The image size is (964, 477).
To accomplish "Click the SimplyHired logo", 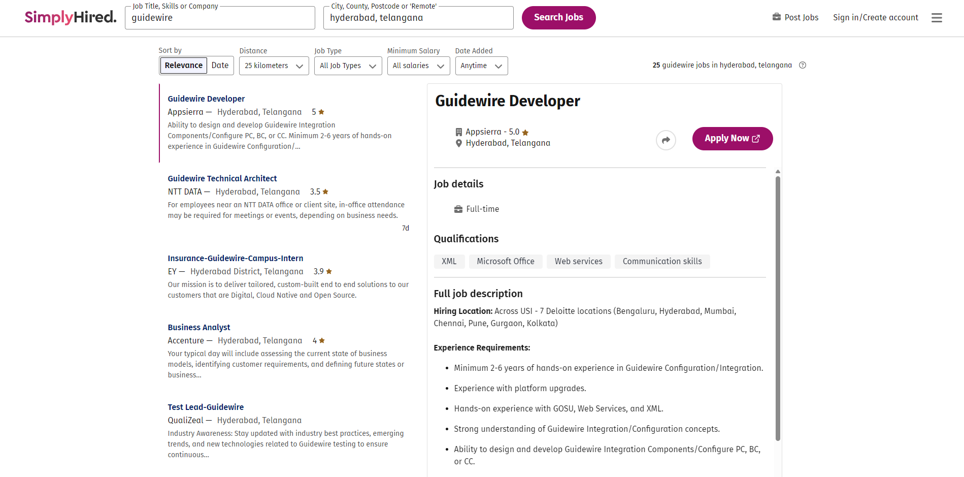I will (70, 17).
